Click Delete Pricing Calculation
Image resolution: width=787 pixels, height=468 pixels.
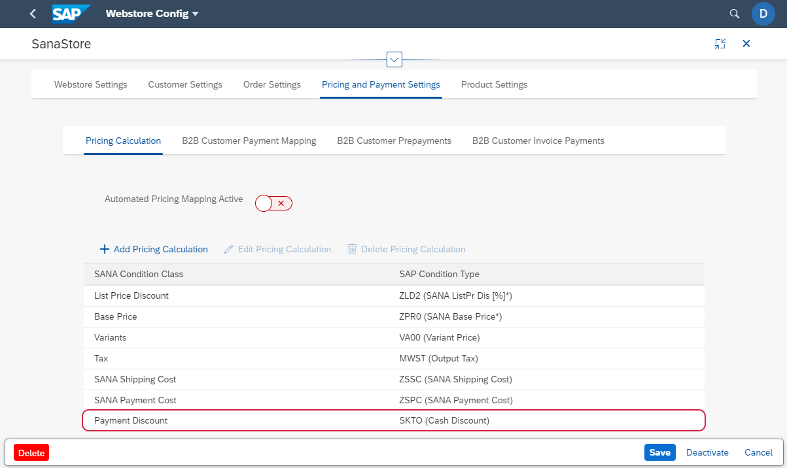[x=406, y=249]
